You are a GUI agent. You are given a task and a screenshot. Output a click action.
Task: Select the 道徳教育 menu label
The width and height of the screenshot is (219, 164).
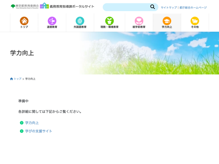coord(52,27)
